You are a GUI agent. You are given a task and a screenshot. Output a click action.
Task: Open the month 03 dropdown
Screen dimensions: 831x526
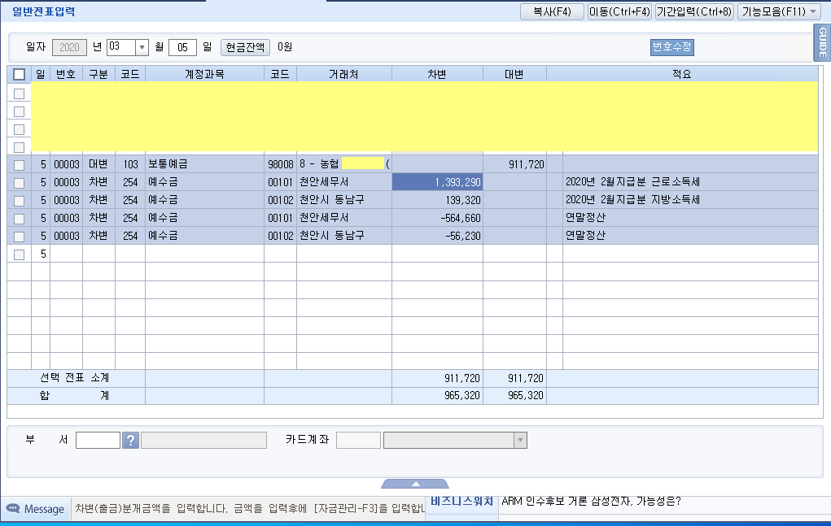tap(142, 47)
